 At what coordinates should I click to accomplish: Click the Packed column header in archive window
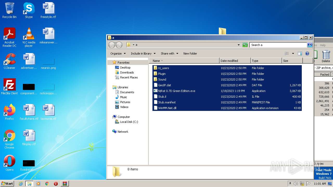322,75
